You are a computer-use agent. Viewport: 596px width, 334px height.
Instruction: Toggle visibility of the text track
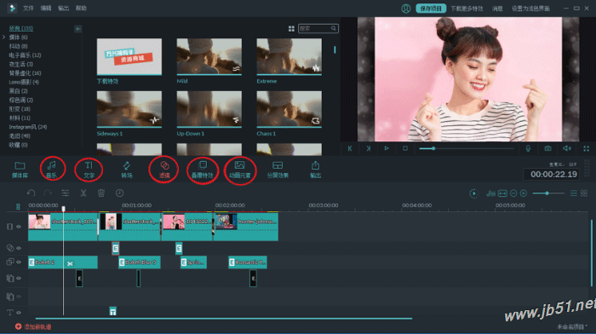pyautogui.click(x=18, y=313)
